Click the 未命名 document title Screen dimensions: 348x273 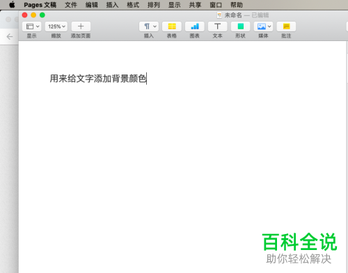(233, 15)
